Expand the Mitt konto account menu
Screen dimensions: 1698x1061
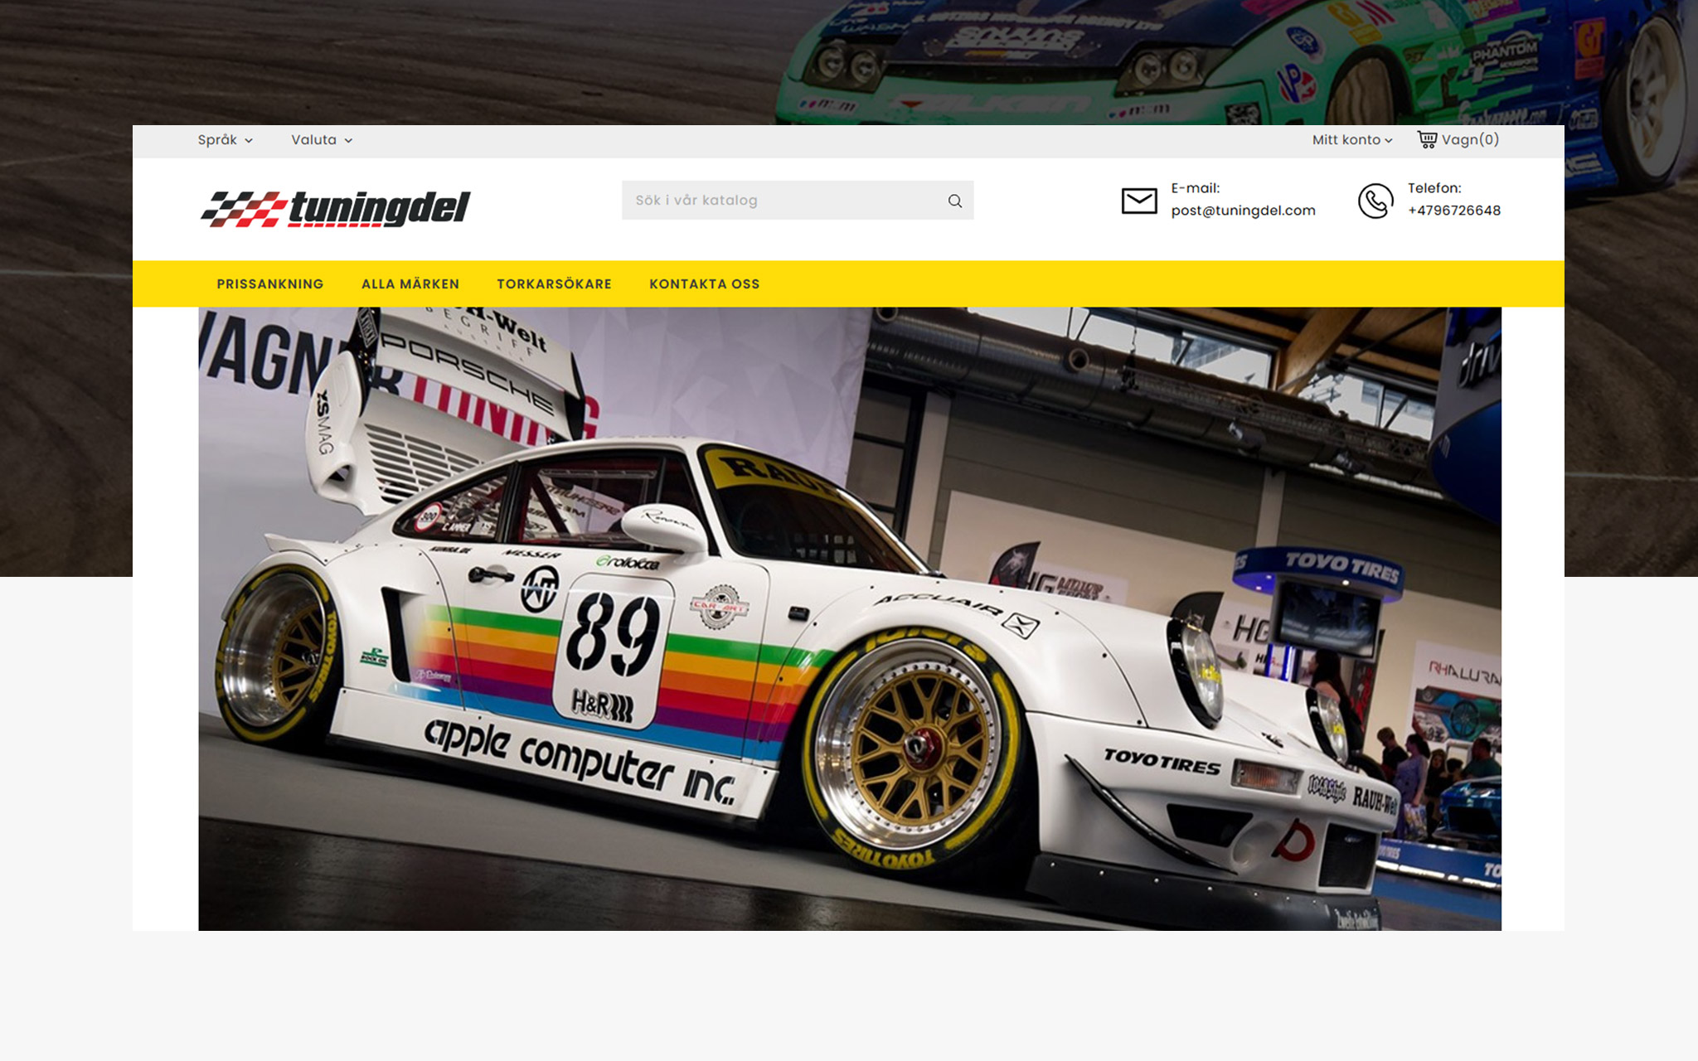[1351, 140]
